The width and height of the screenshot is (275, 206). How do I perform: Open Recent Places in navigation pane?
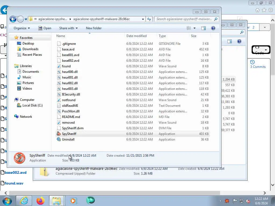click(32, 54)
